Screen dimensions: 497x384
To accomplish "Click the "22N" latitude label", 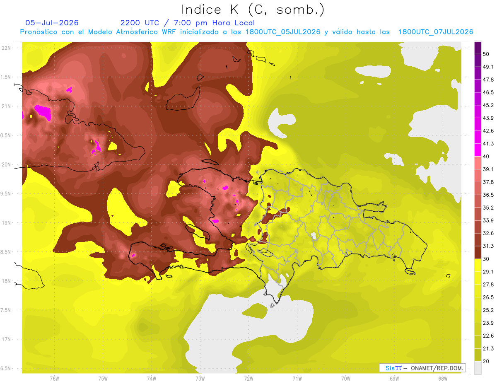I will pos(7,48).
